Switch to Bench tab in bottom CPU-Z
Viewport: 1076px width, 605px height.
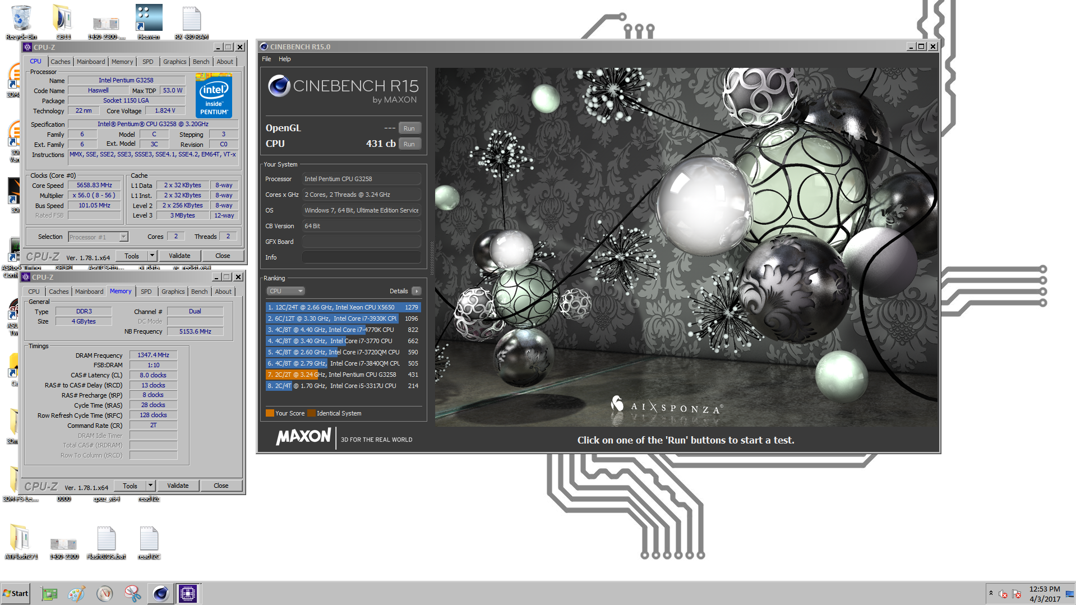(x=199, y=292)
